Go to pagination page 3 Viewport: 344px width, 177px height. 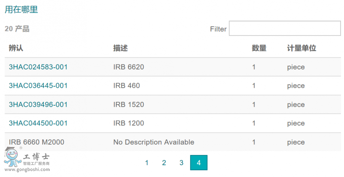coord(182,163)
